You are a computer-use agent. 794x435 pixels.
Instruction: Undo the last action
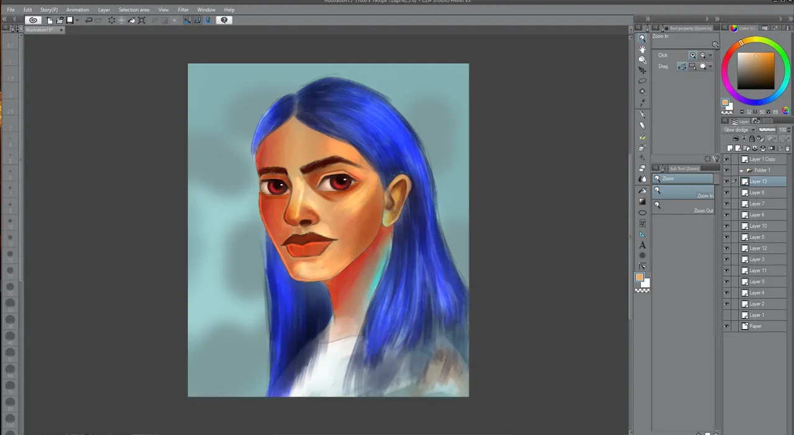tap(88, 20)
